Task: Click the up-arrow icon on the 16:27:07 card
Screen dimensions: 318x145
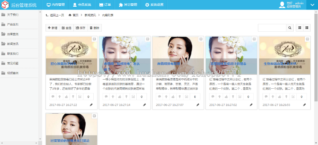Action: pos(166,97)
